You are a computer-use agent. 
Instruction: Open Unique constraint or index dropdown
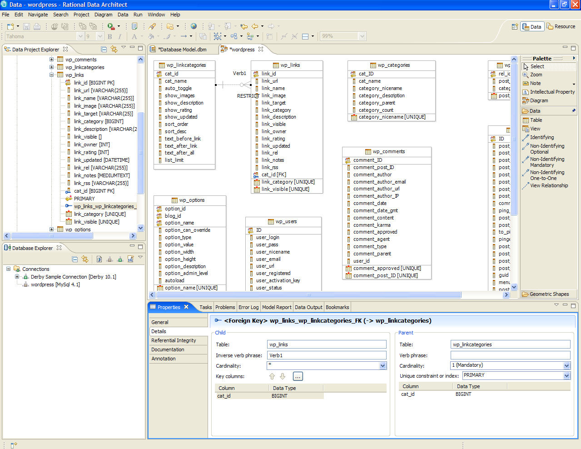(566, 376)
